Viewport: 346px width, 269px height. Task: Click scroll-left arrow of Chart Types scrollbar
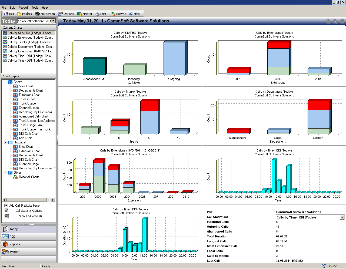pyautogui.click(x=4, y=200)
